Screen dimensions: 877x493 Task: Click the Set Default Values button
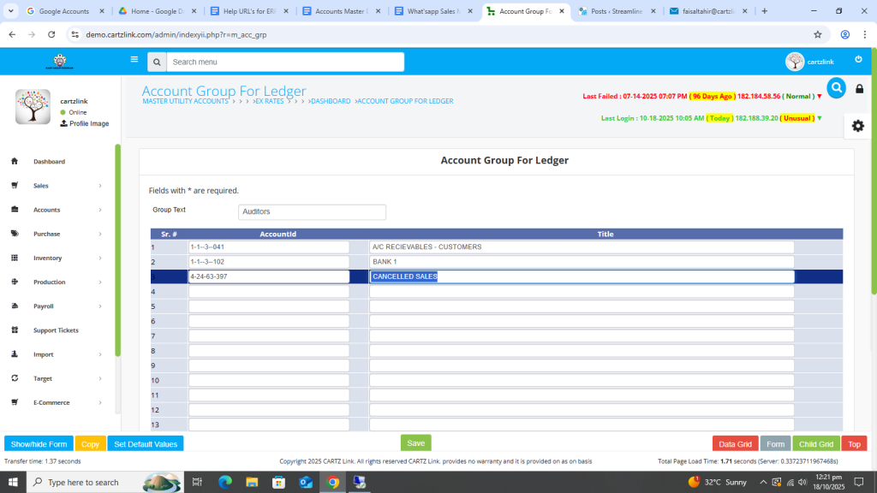pos(146,444)
